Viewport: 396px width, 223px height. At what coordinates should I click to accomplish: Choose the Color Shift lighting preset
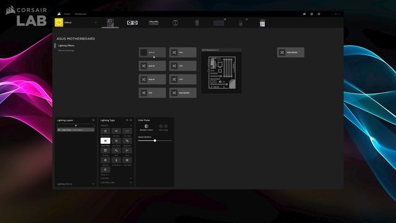[127, 131]
